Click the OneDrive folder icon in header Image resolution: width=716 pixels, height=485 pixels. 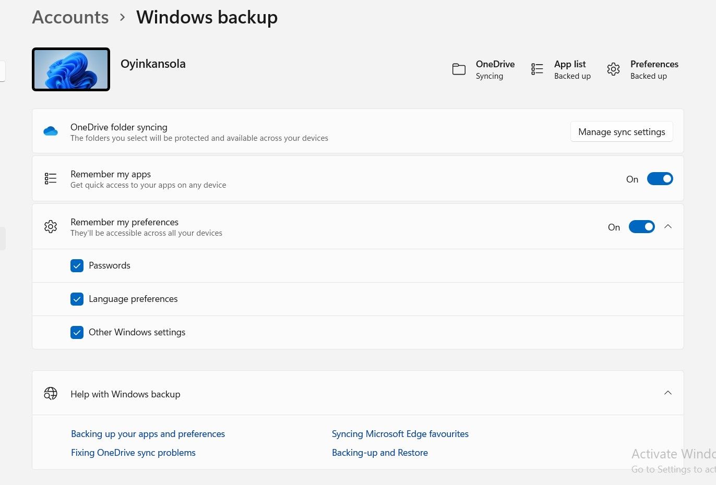pos(459,69)
